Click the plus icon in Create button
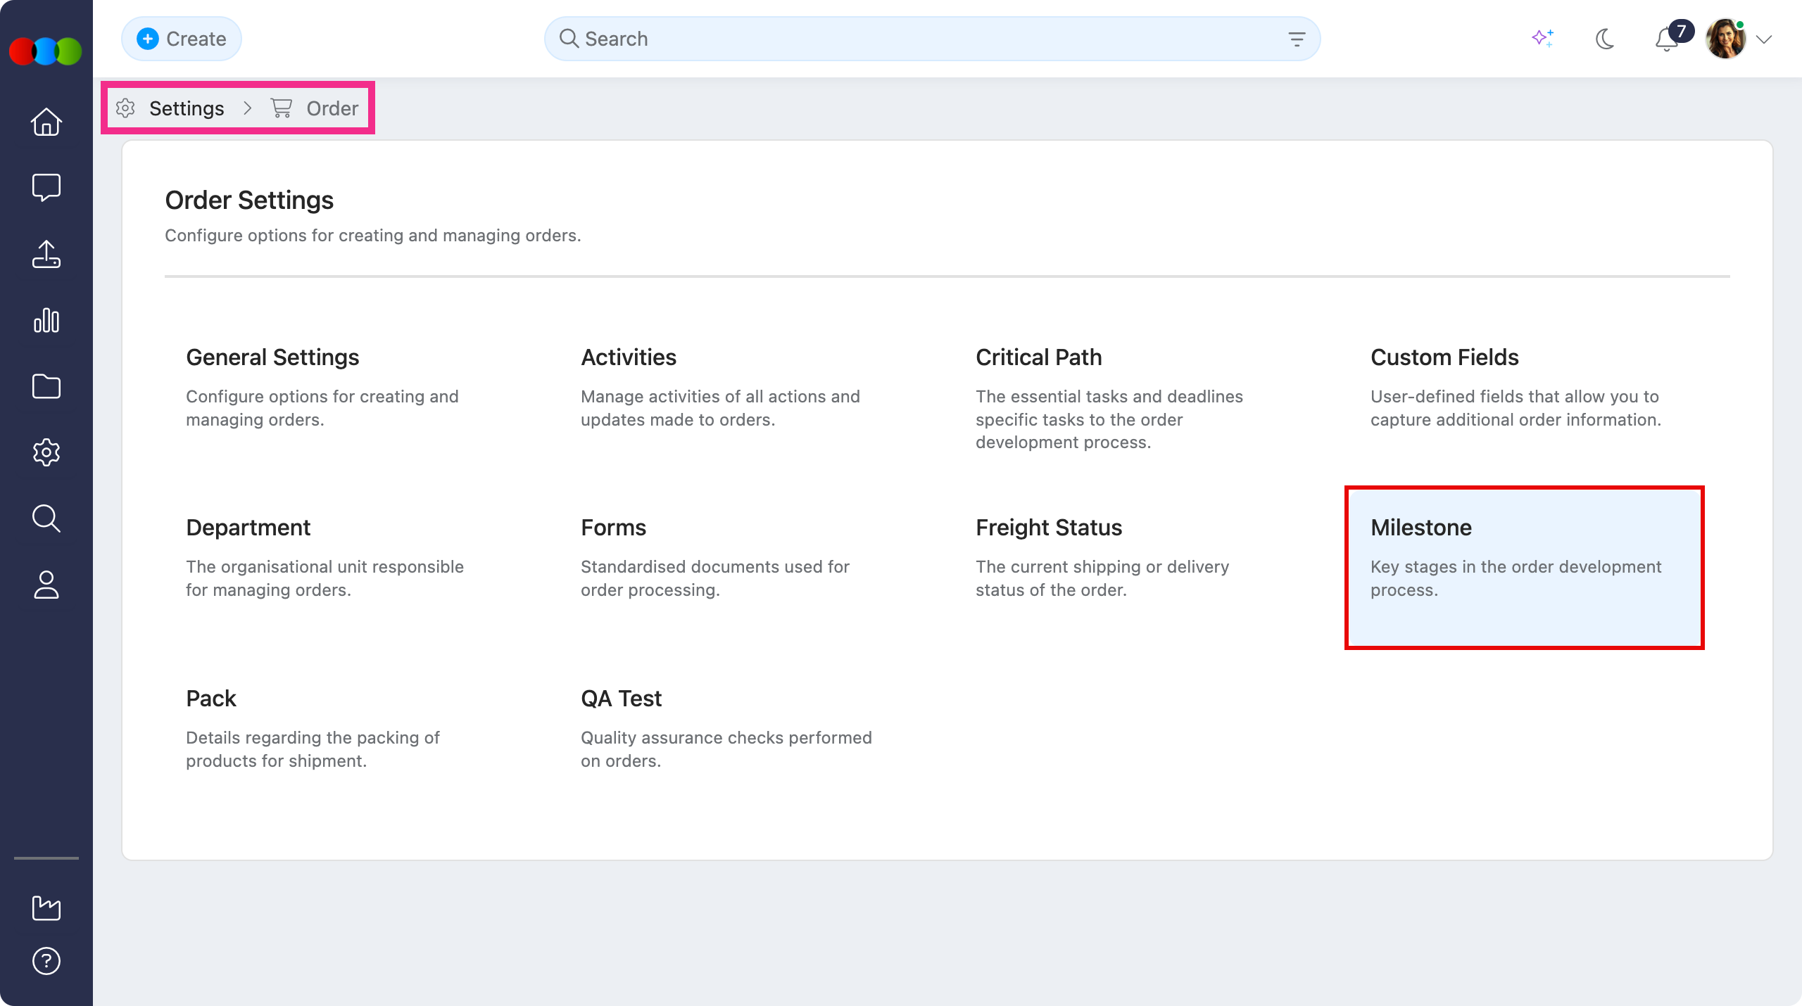Image resolution: width=1802 pixels, height=1006 pixels. click(147, 39)
